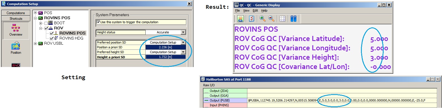This screenshot has width=442, height=108.
Task: Click the user profile icon in QC toolbar
Action: click(x=240, y=19)
